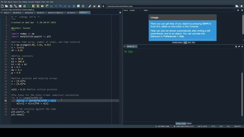Select the IPython console bottom tab

point(181,124)
